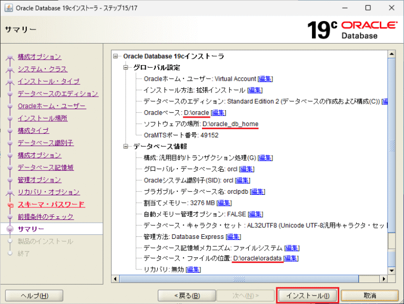The width and height of the screenshot is (404, 304).
Task: Select the ソフトウェアの場所 D:\oracle_db_home row
Action: pyautogui.click(x=201, y=124)
